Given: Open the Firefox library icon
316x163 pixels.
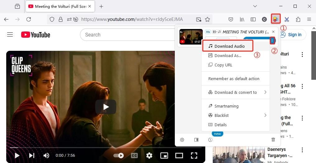Looking at the screenshot, I should click(x=242, y=19).
